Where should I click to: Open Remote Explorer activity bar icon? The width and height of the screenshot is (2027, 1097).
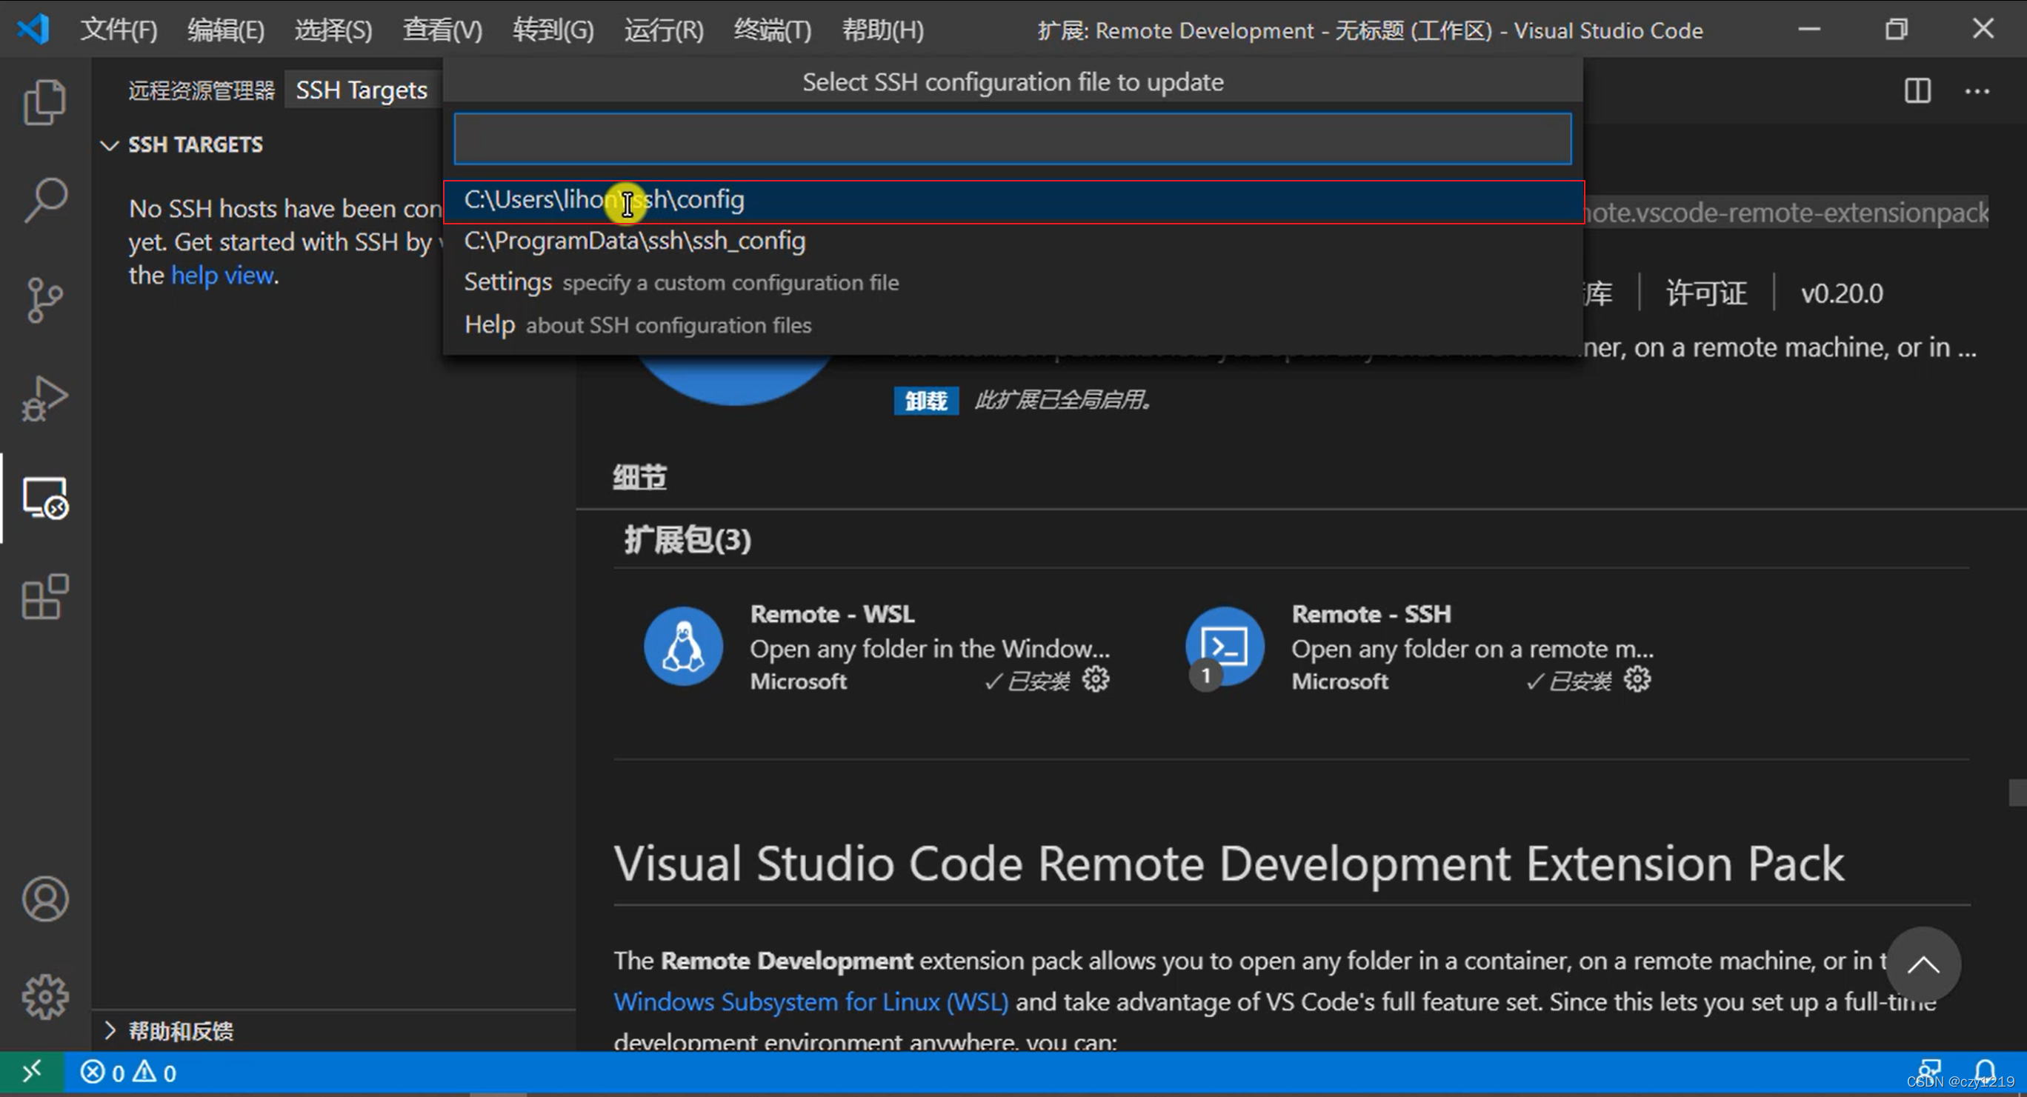pos(45,499)
